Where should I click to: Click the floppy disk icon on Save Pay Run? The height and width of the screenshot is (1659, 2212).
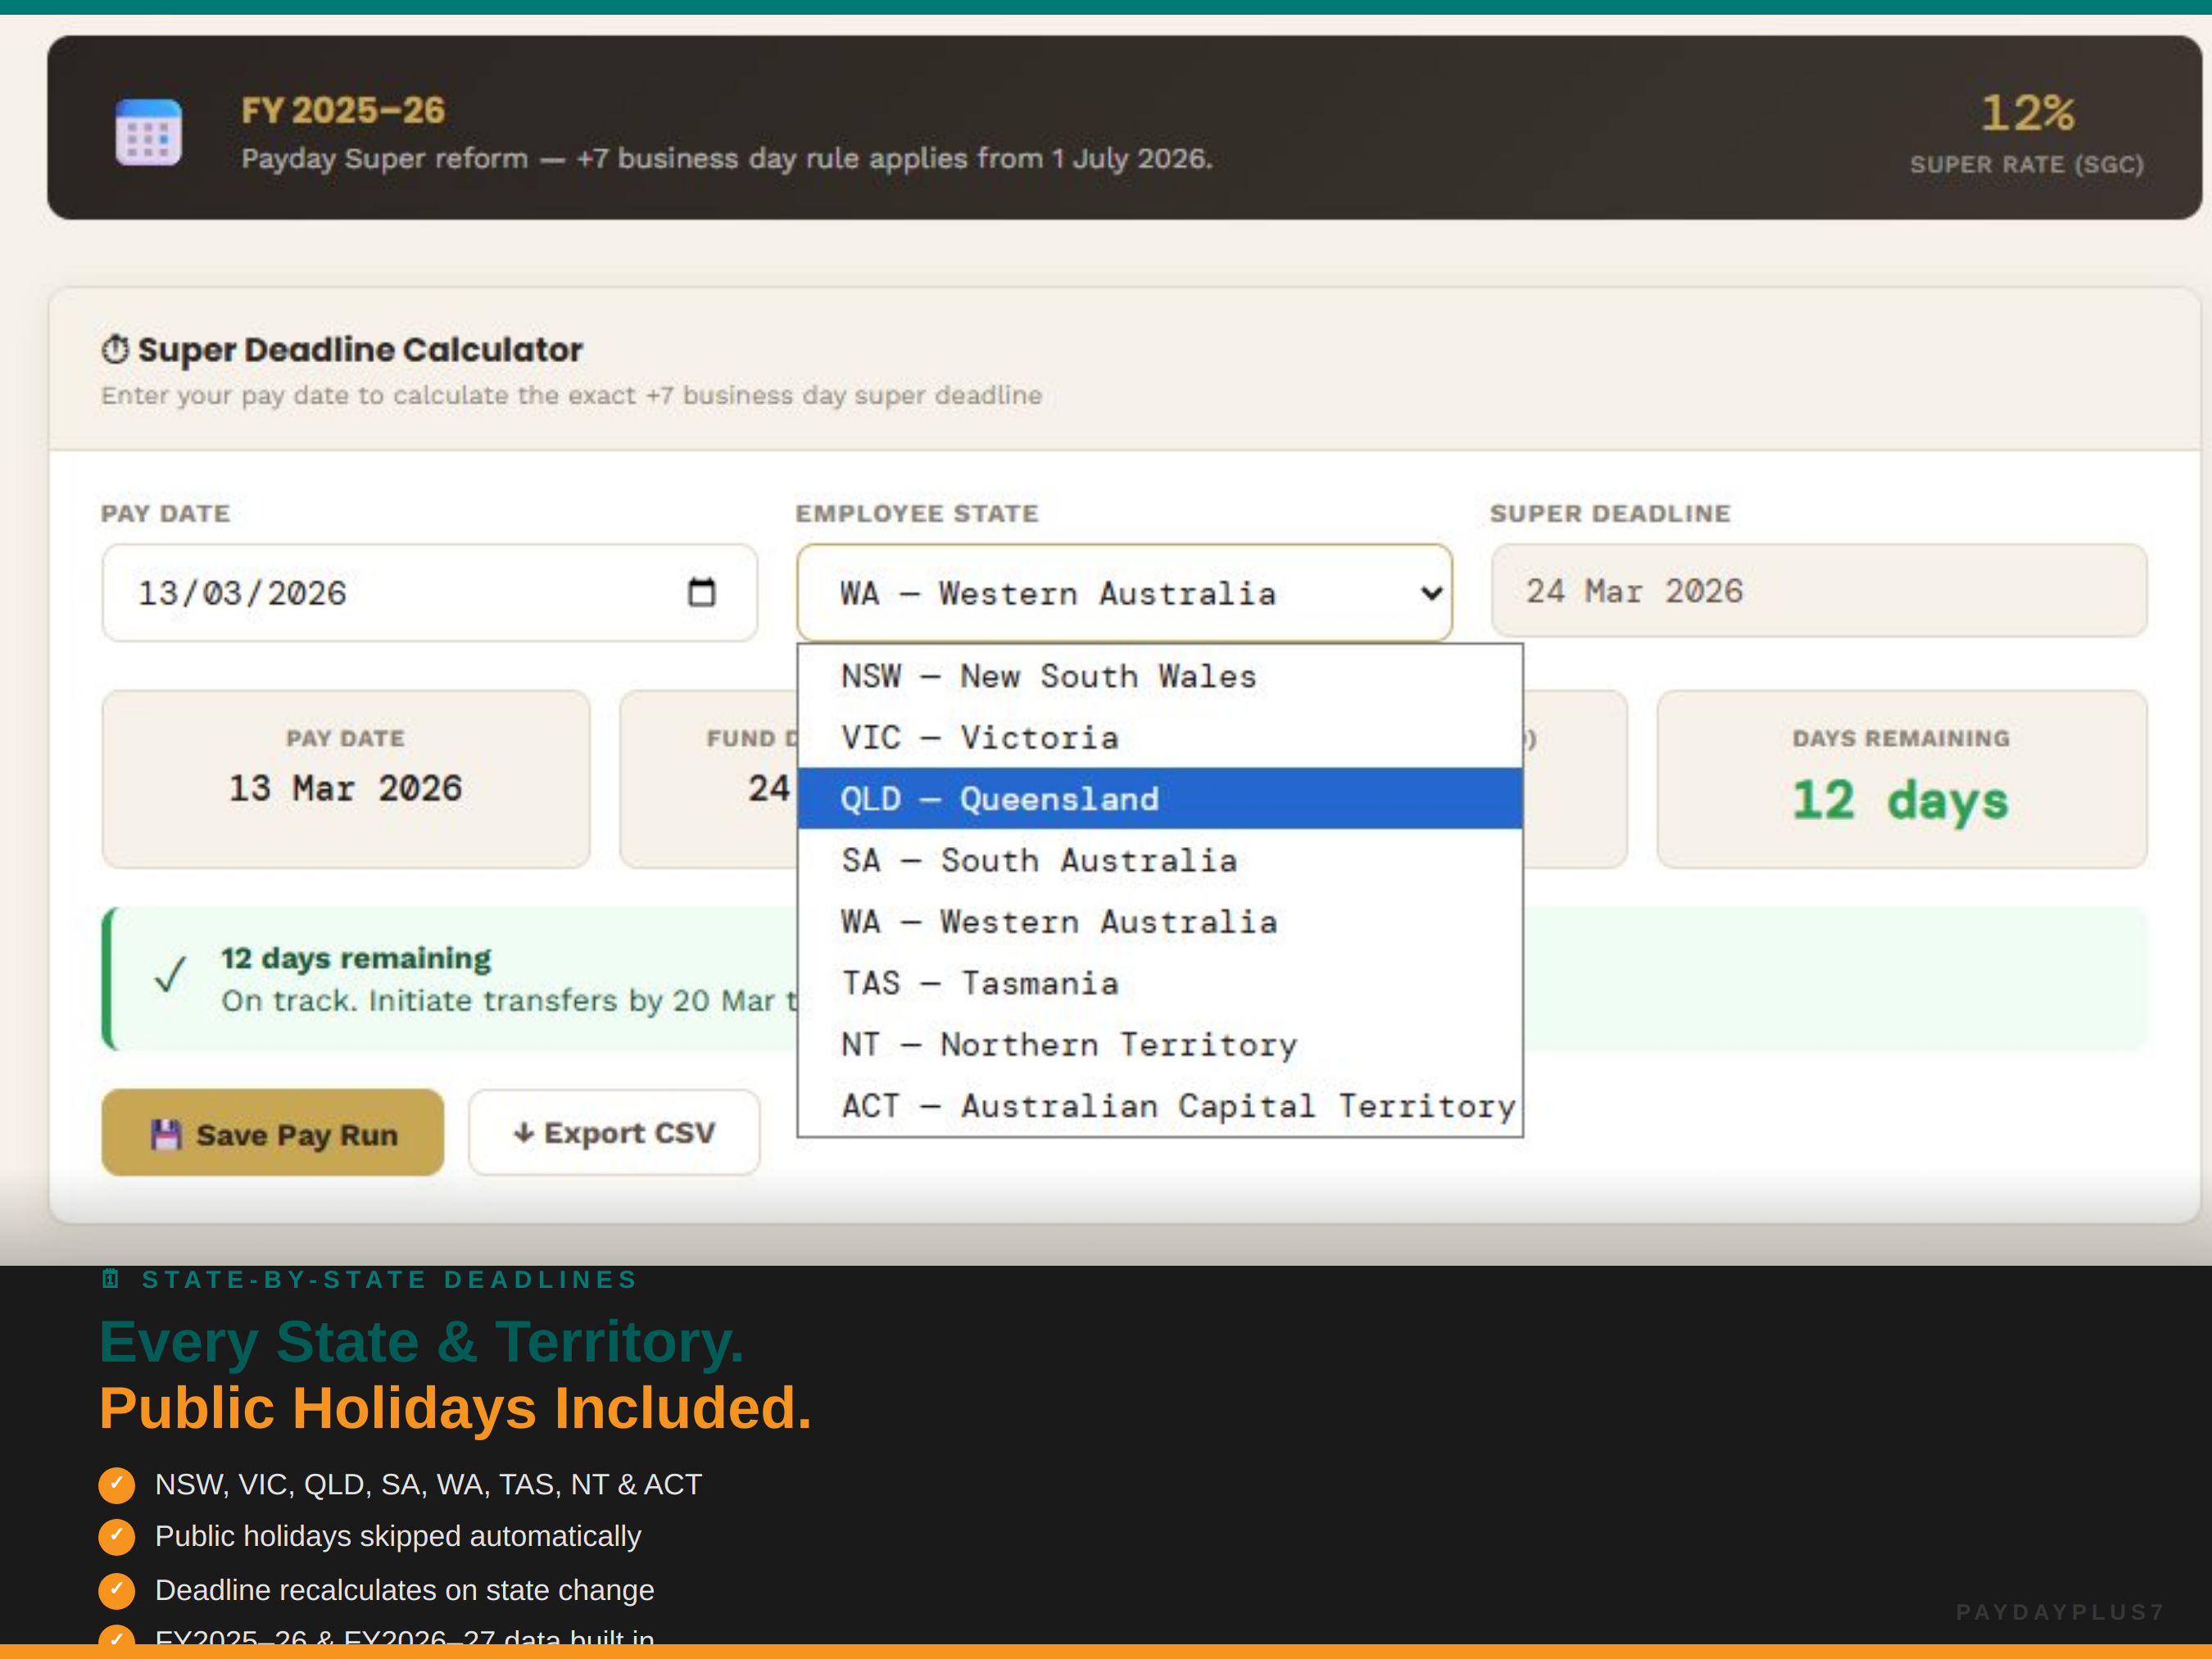point(167,1133)
